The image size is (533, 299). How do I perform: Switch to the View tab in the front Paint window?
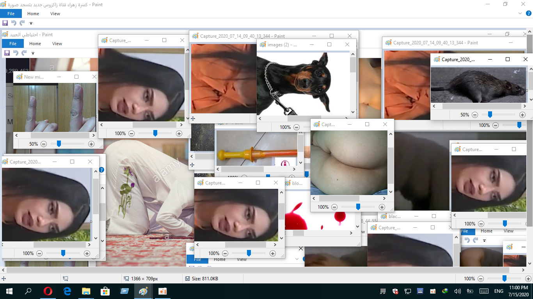click(x=55, y=13)
